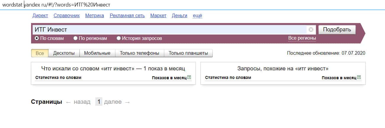Go to the 'Рекламная сеть' link

pos(127,16)
